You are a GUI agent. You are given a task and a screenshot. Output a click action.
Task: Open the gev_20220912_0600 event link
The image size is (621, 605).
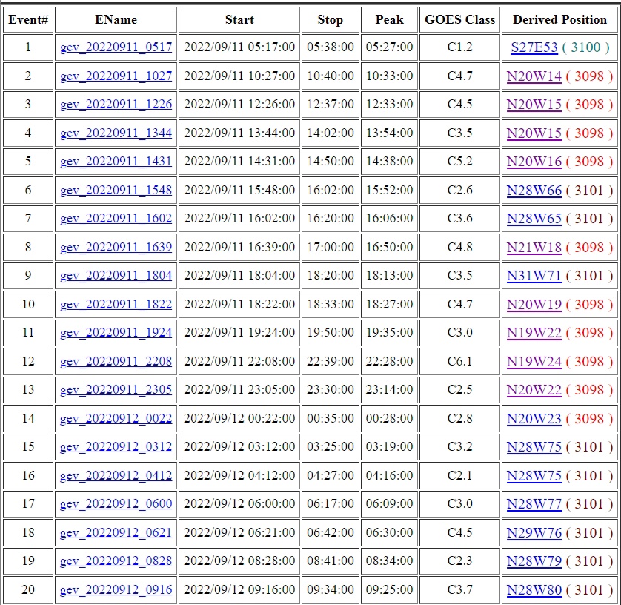116,504
